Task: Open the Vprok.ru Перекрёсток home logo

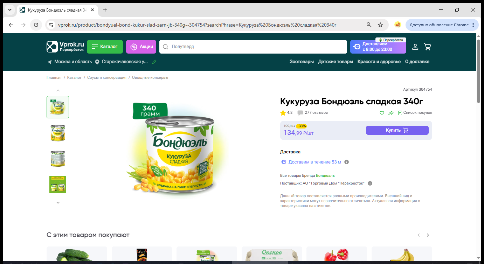Action: click(65, 47)
